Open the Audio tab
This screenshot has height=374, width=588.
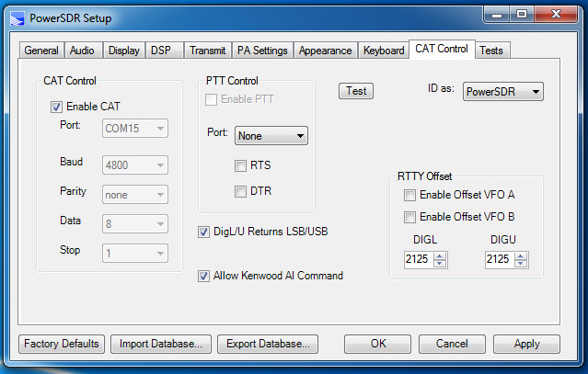(x=82, y=51)
